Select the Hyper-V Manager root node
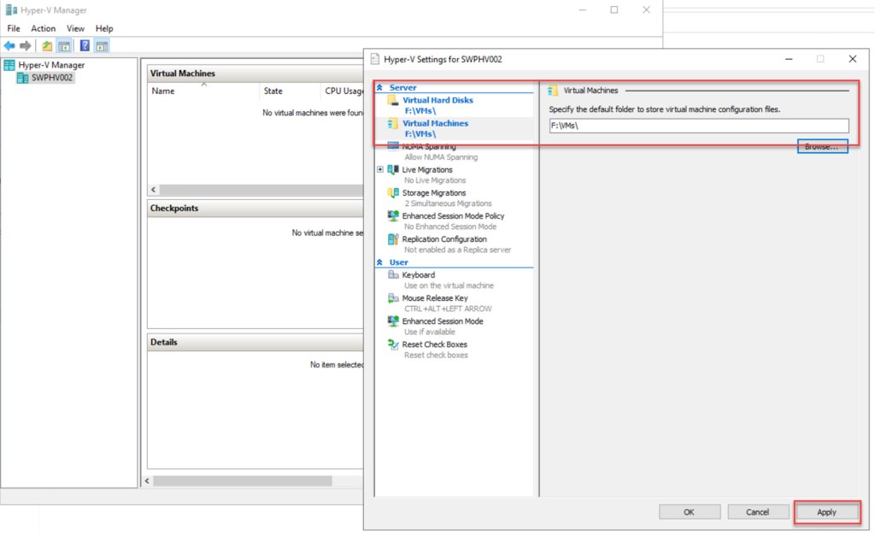Image resolution: width=875 pixels, height=535 pixels. [x=51, y=65]
